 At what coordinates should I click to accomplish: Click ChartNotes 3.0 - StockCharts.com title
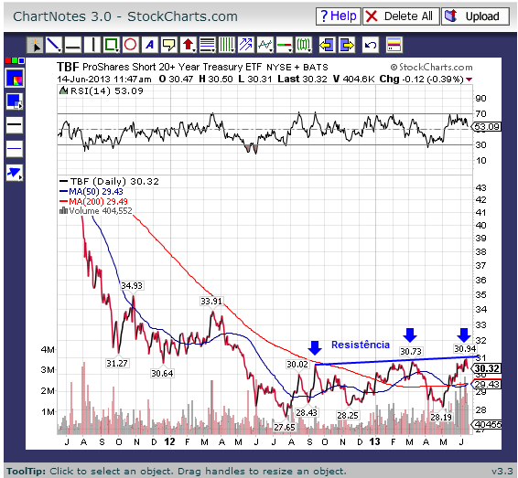coord(125,16)
